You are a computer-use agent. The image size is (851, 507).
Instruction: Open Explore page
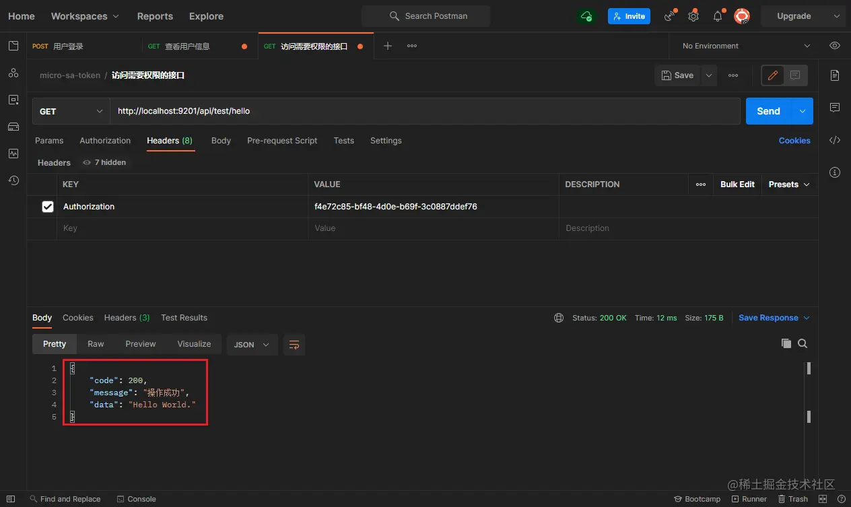206,16
